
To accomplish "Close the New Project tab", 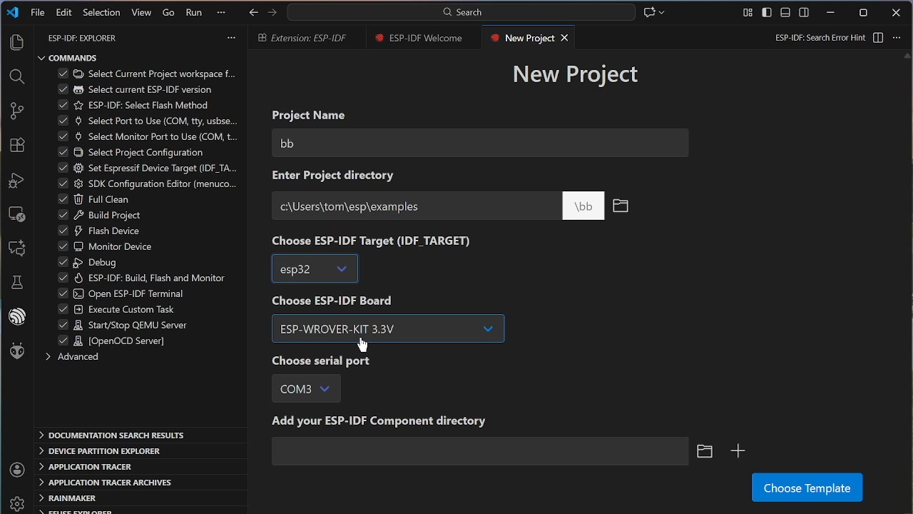I will (x=564, y=38).
